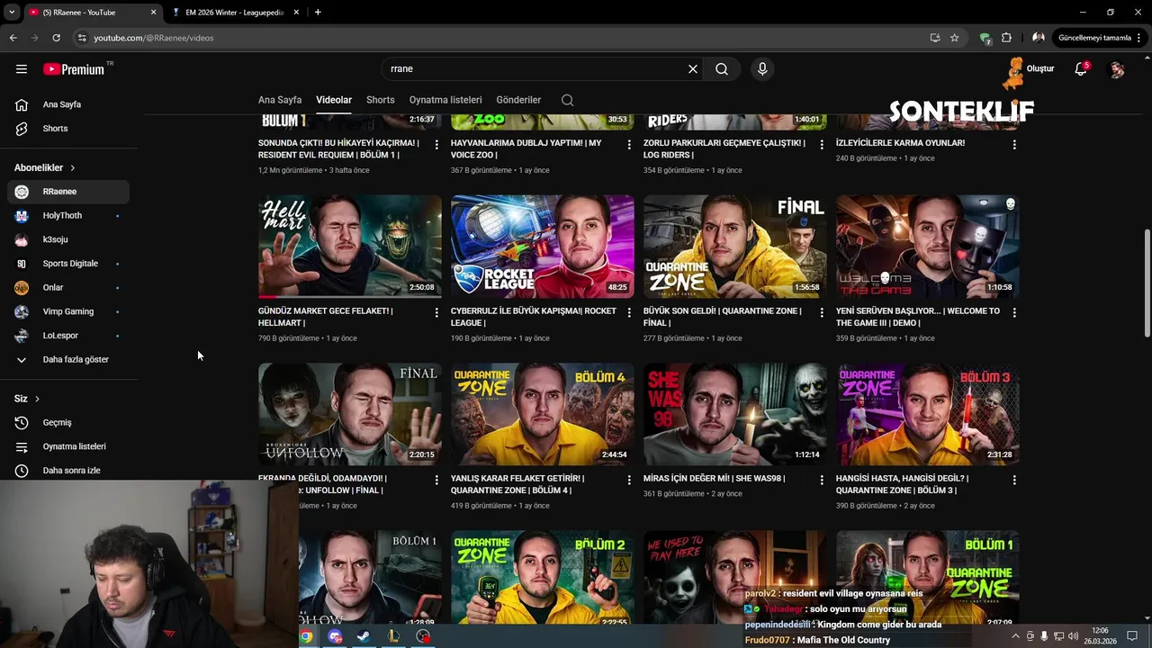The width and height of the screenshot is (1152, 648).
Task: Start voice search with microphone
Action: coord(762,68)
